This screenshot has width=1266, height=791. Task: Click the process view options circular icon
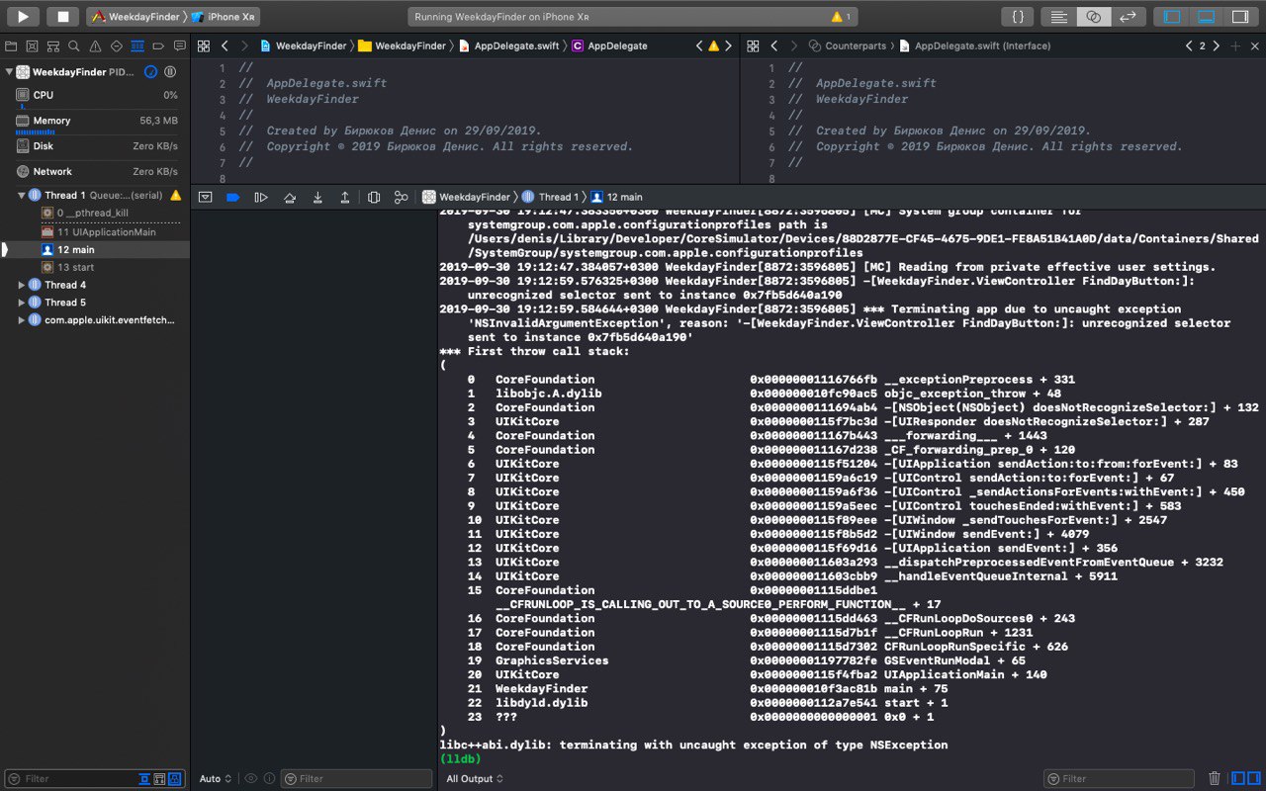click(x=151, y=72)
